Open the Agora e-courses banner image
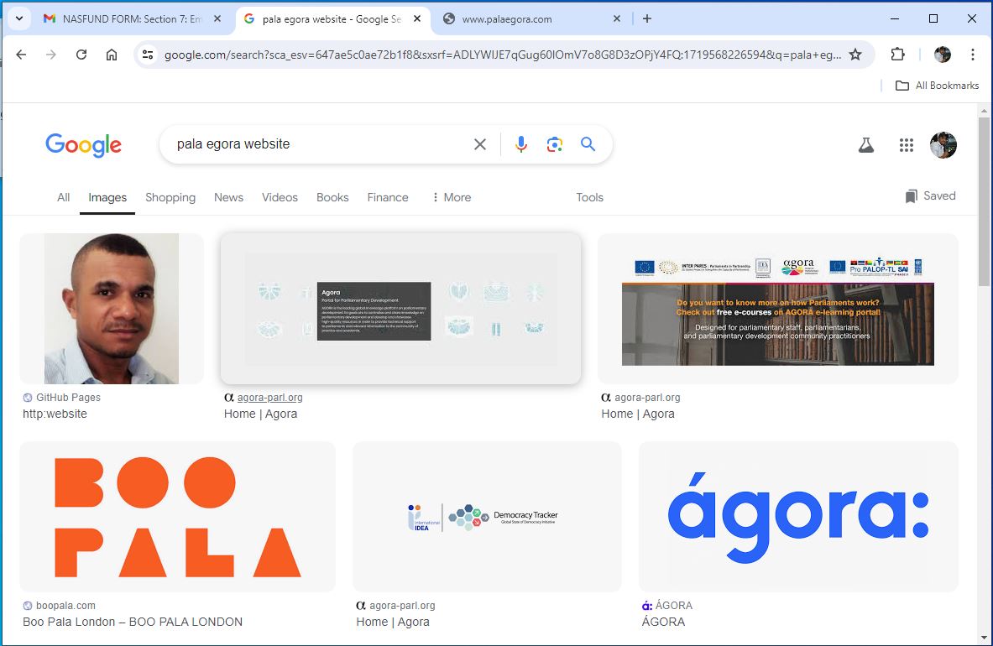993x646 pixels. 777,309
